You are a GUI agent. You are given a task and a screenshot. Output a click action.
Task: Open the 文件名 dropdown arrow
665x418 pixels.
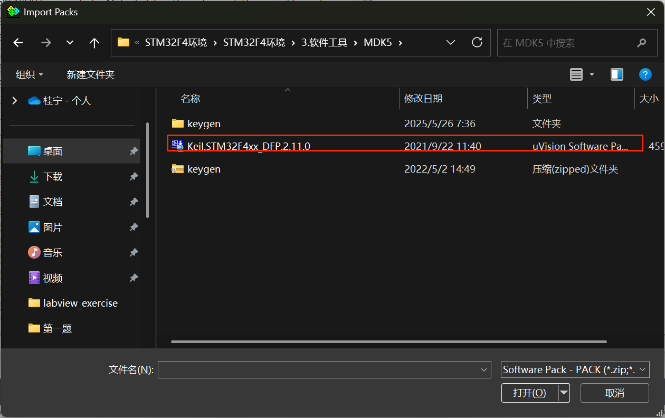pyautogui.click(x=484, y=370)
